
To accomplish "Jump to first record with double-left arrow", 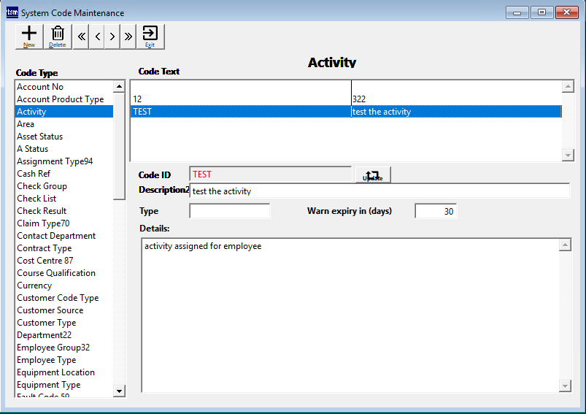I will click(x=81, y=37).
